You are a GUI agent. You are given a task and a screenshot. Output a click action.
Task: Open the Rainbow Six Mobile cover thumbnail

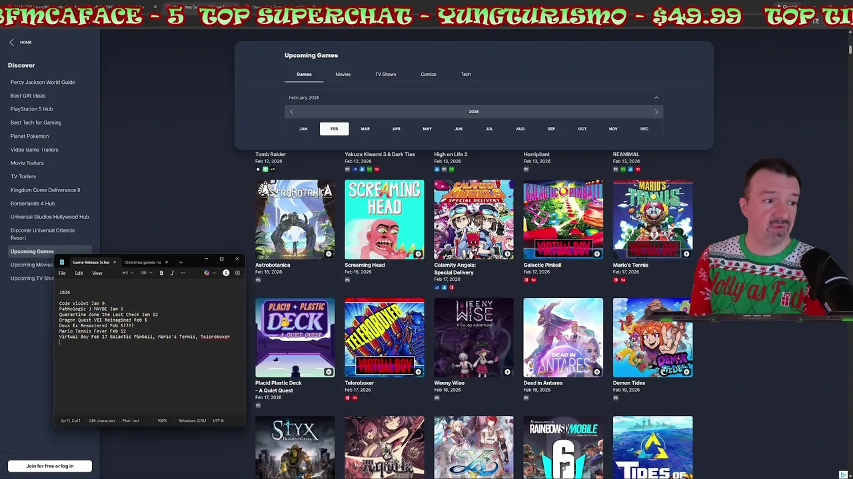[x=563, y=447]
